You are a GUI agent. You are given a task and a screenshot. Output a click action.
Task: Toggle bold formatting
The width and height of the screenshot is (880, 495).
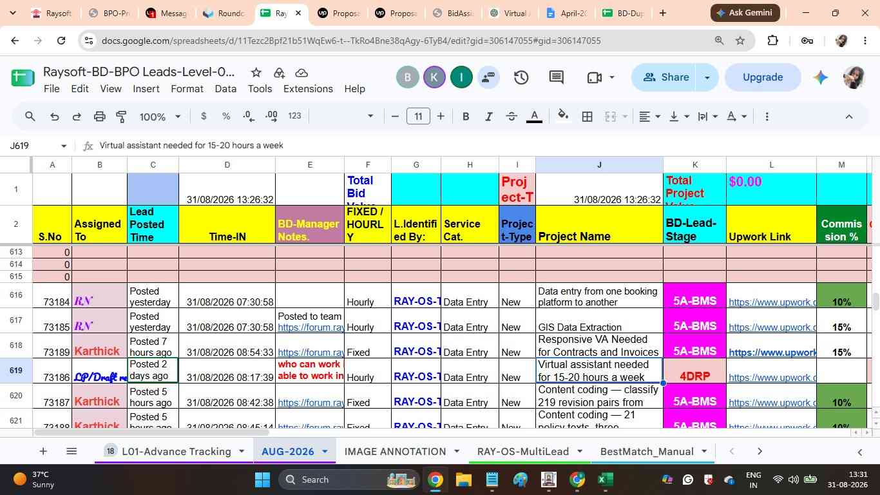pyautogui.click(x=466, y=117)
